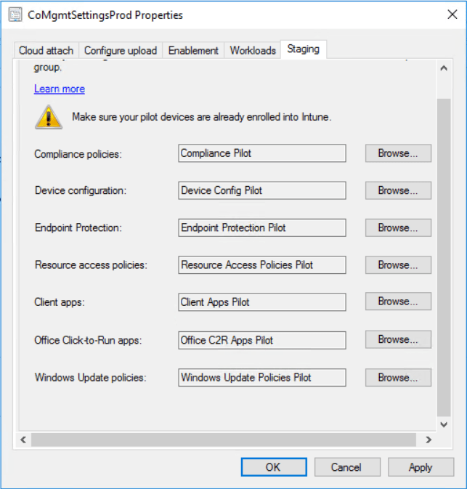
Task: Go to the Workloads tab
Action: point(253,50)
